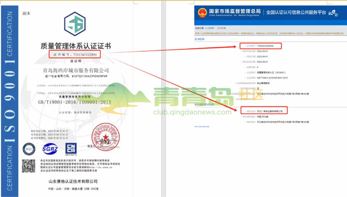Click the national emblem in the website header
The height and width of the screenshot is (197, 347).
click(202, 12)
